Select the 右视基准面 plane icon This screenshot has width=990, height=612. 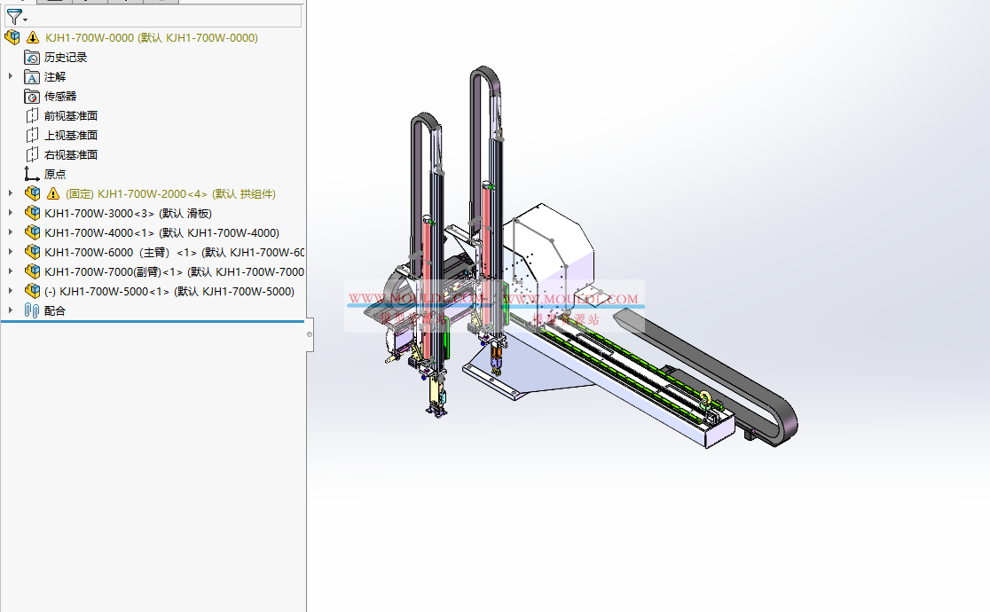(33, 154)
